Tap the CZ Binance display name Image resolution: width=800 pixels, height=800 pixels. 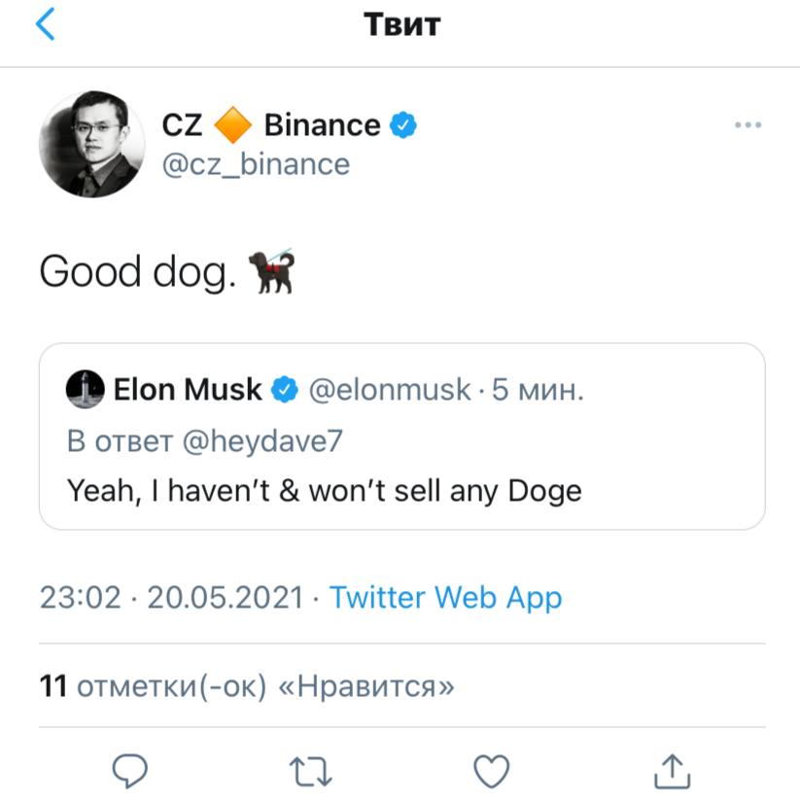point(271,124)
